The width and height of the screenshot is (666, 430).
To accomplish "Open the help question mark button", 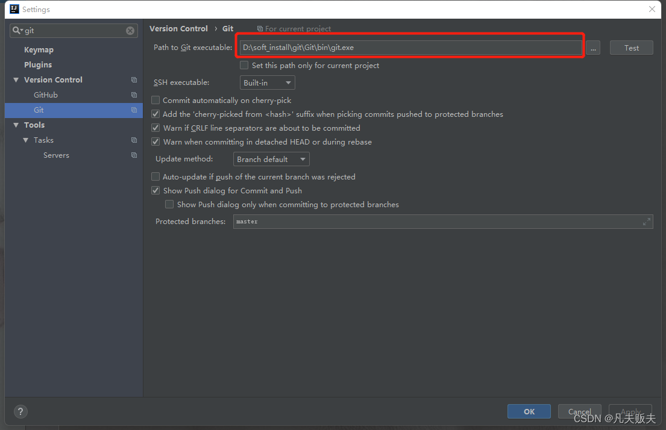I will pos(20,411).
